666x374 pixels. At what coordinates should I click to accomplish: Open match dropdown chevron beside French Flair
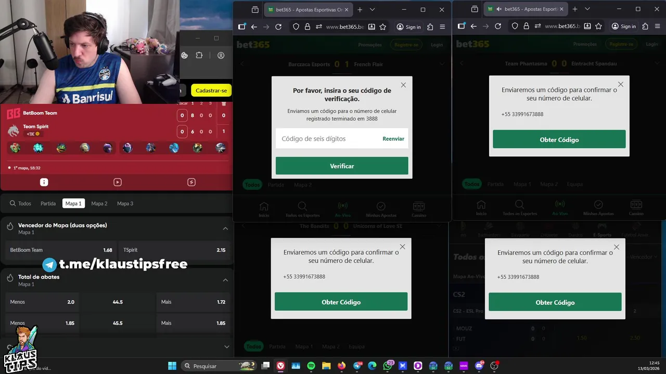coord(442,64)
